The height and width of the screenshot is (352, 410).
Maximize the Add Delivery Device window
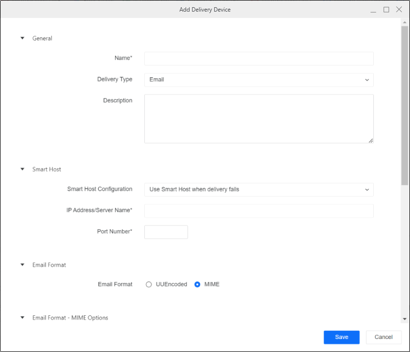coord(386,10)
